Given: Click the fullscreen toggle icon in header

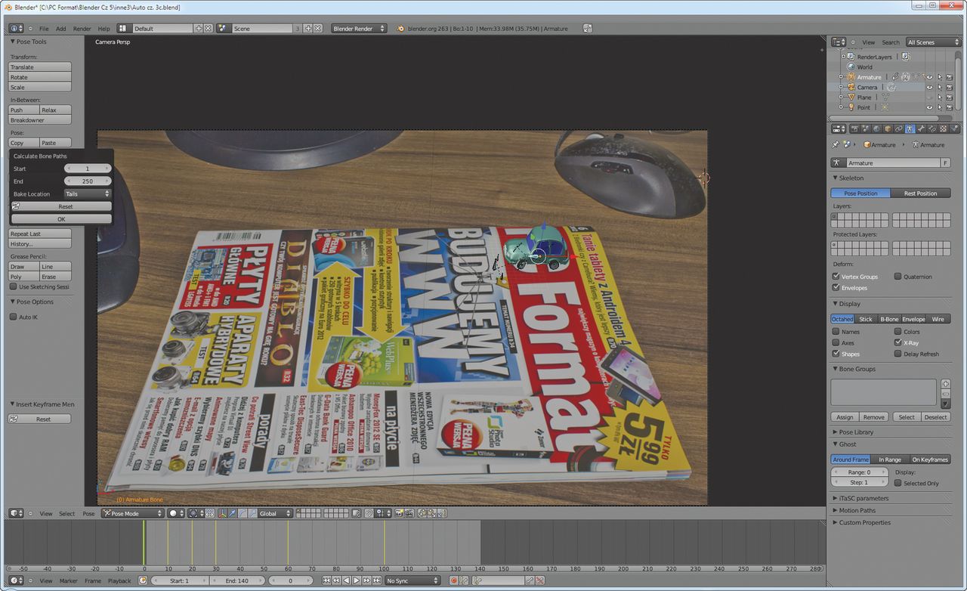Looking at the screenshot, I should (588, 28).
